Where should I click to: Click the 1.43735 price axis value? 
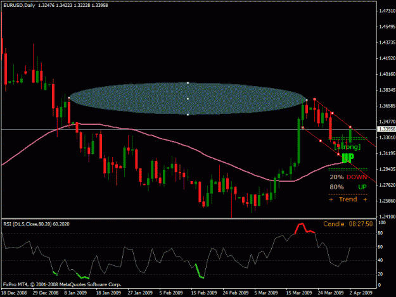[387, 42]
